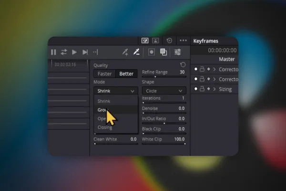This screenshot has width=286, height=191.
Task: Click the Iterations value 1
Action: (183, 98)
